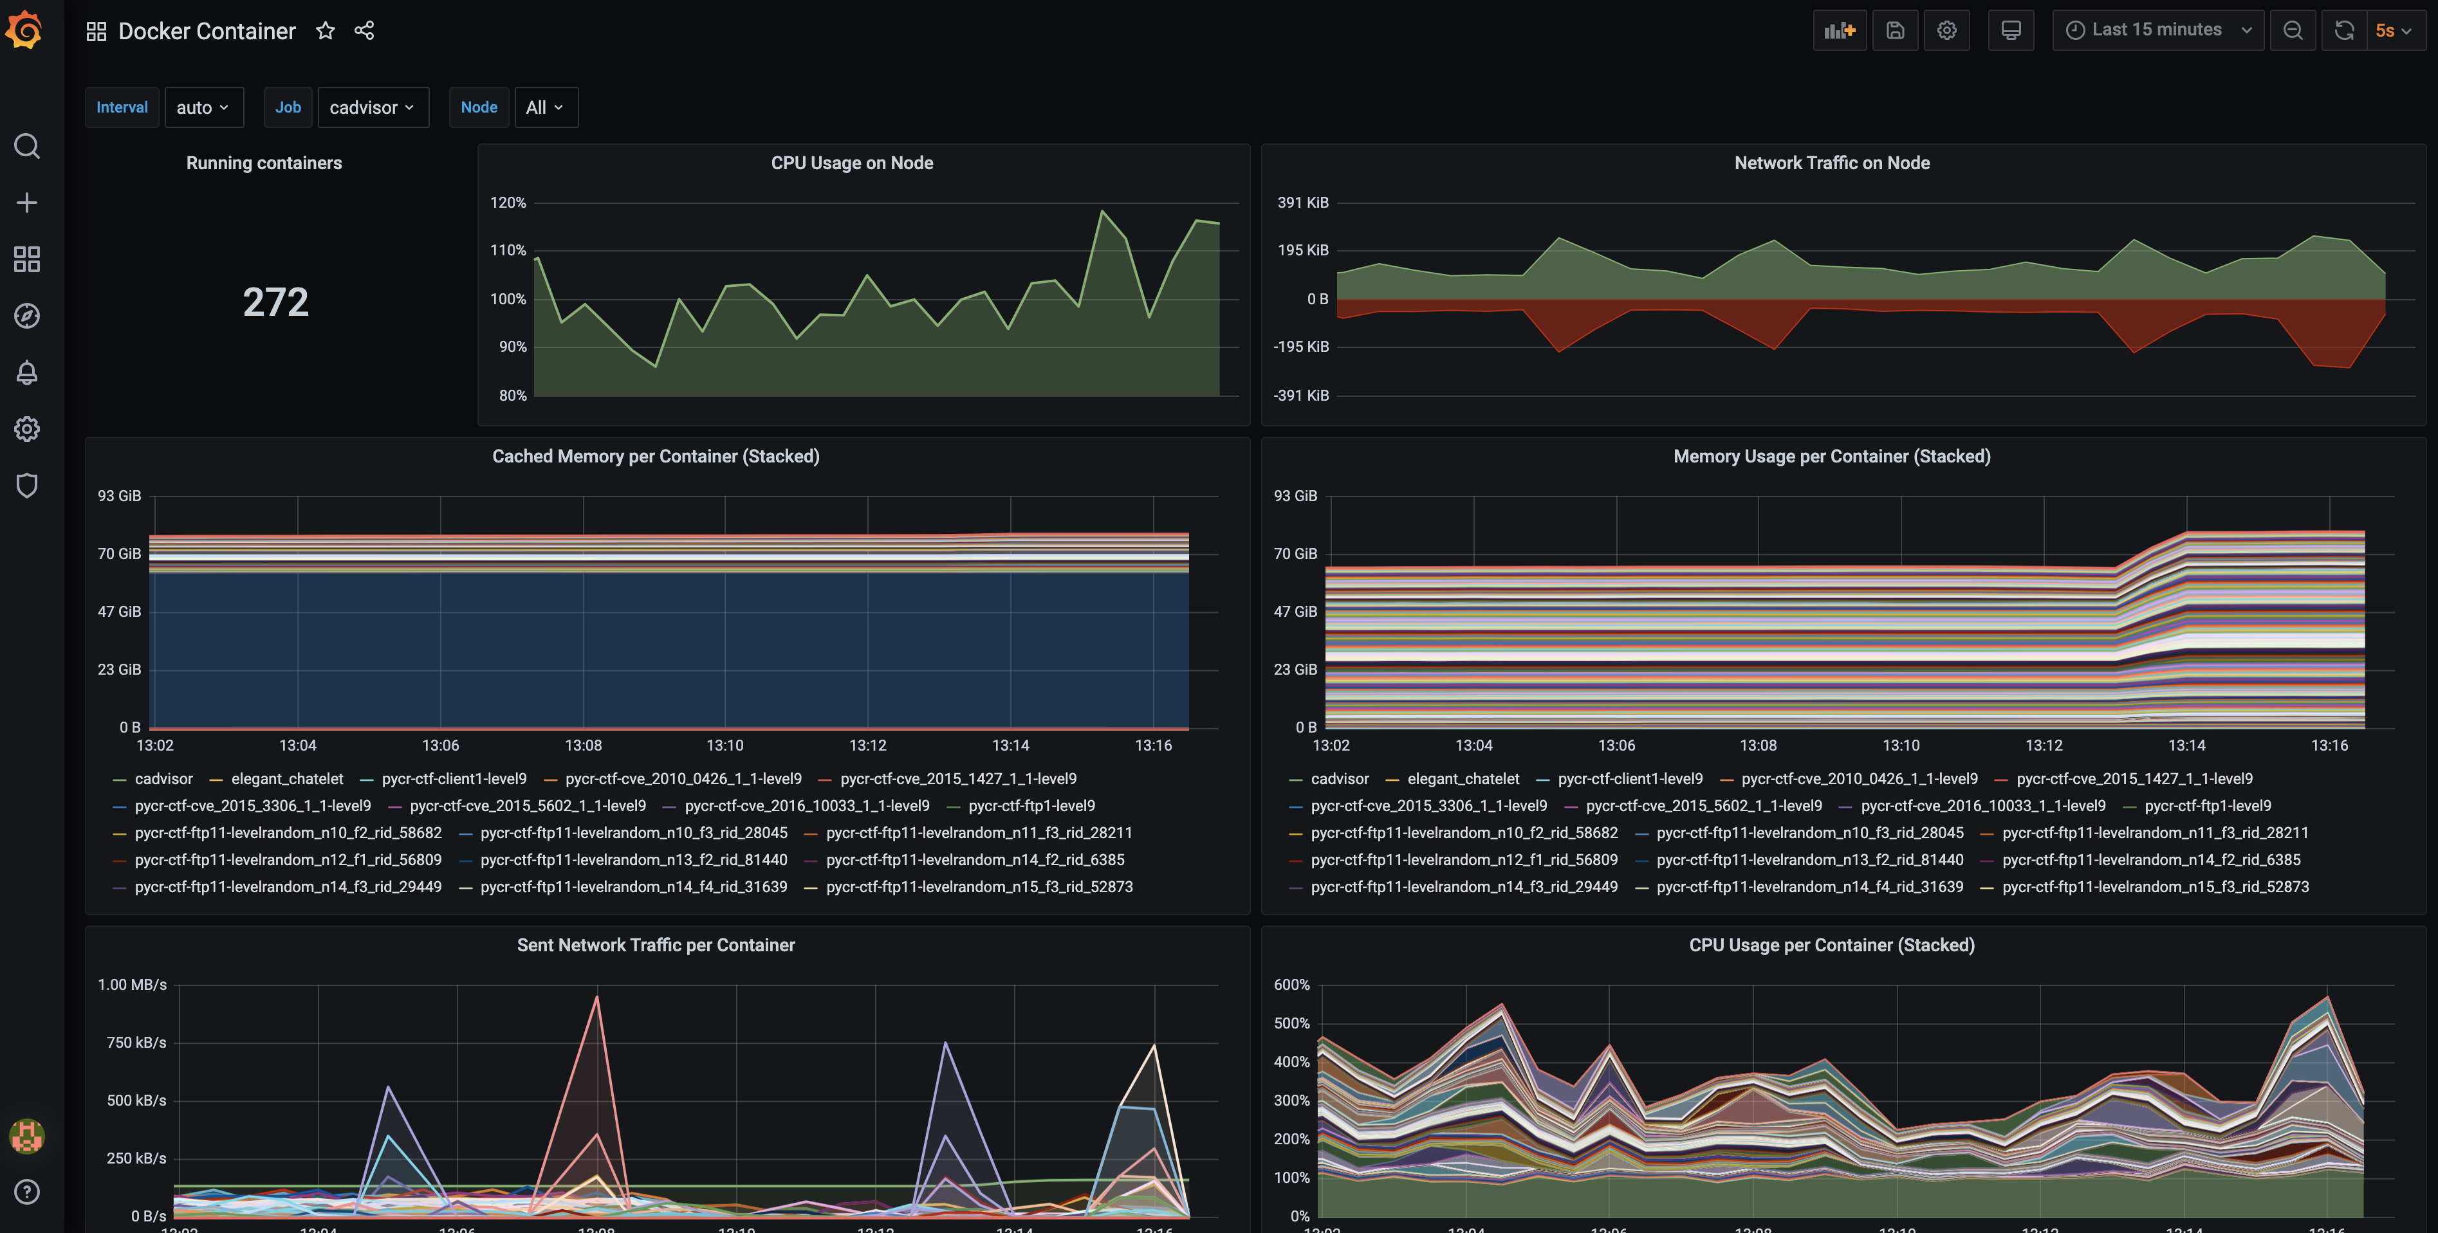This screenshot has height=1233, width=2438.
Task: Toggle elegant_chatelet series in Memory Usage legend
Action: click(x=1463, y=779)
